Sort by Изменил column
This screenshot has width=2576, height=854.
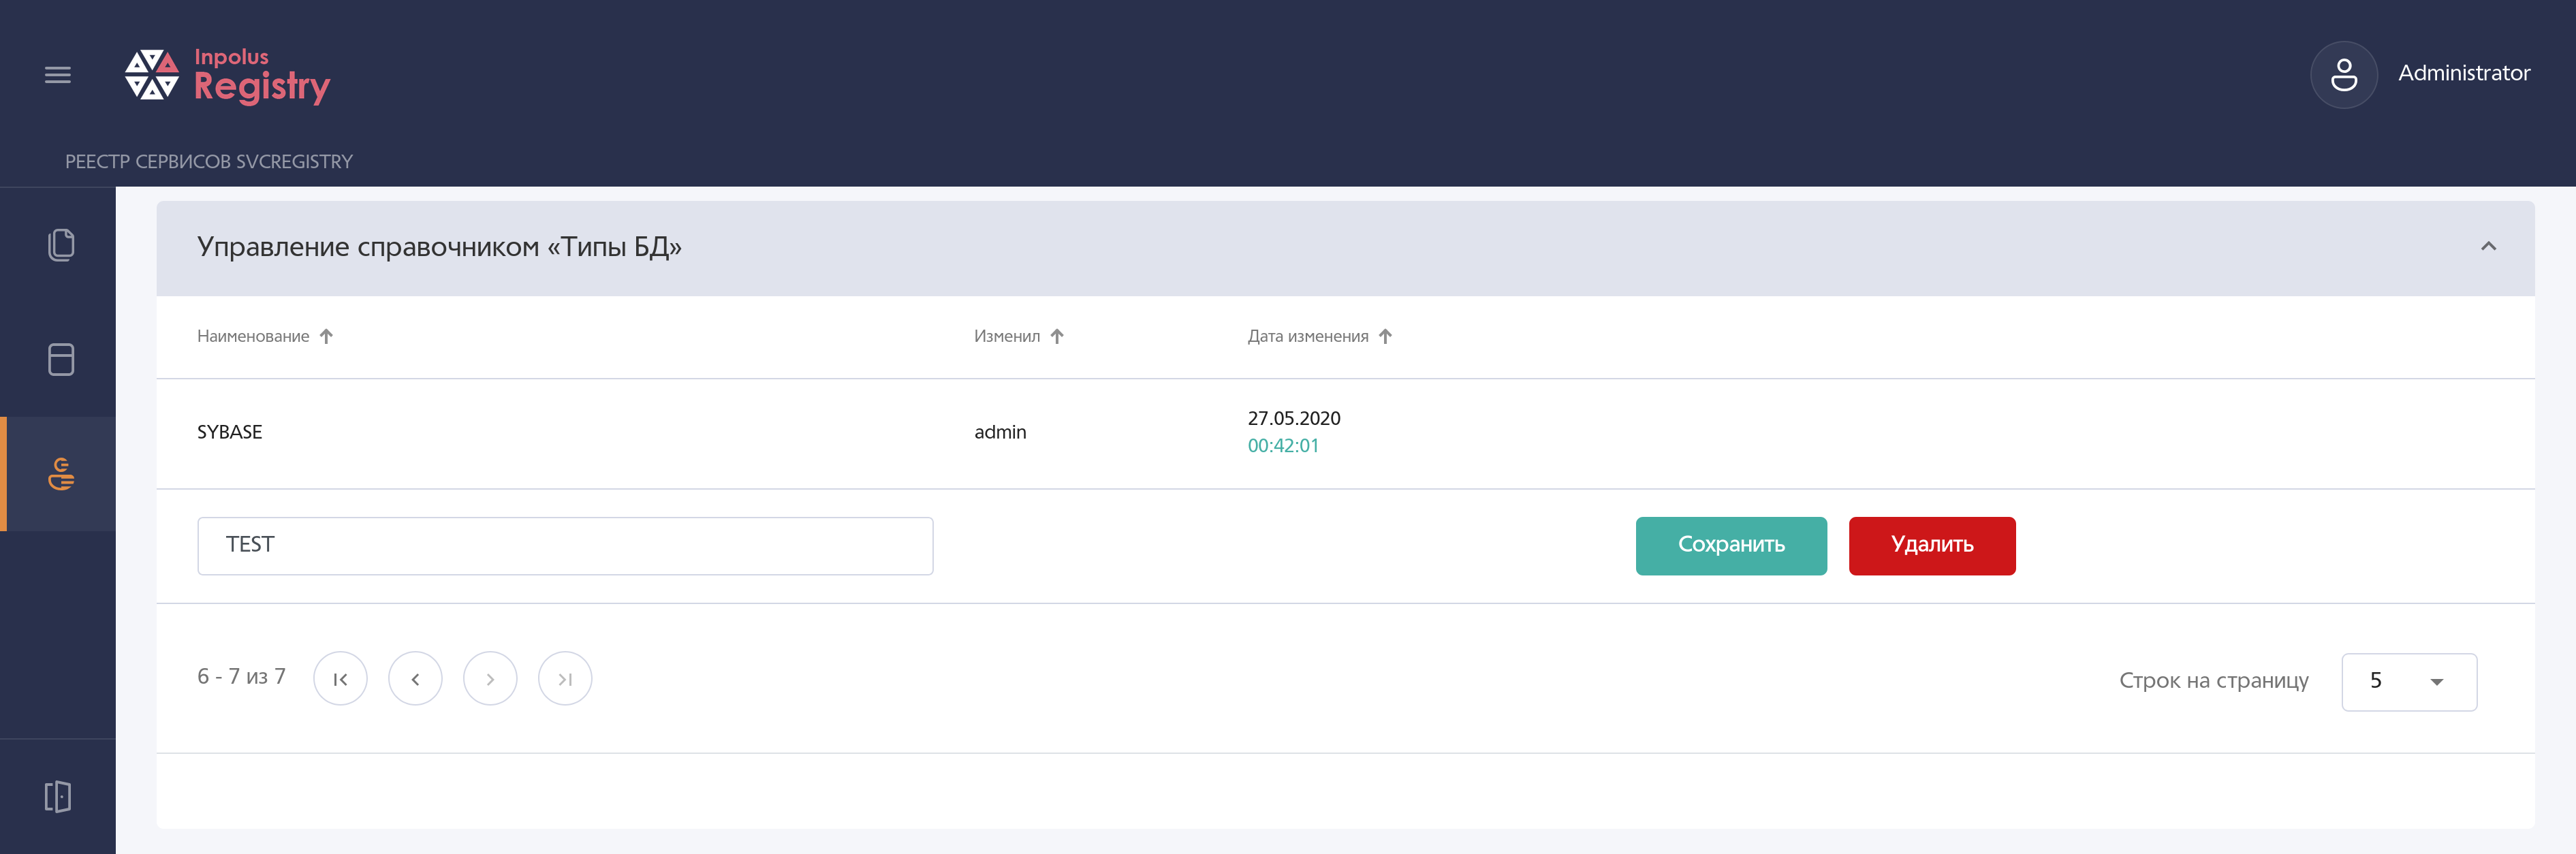pos(1019,337)
